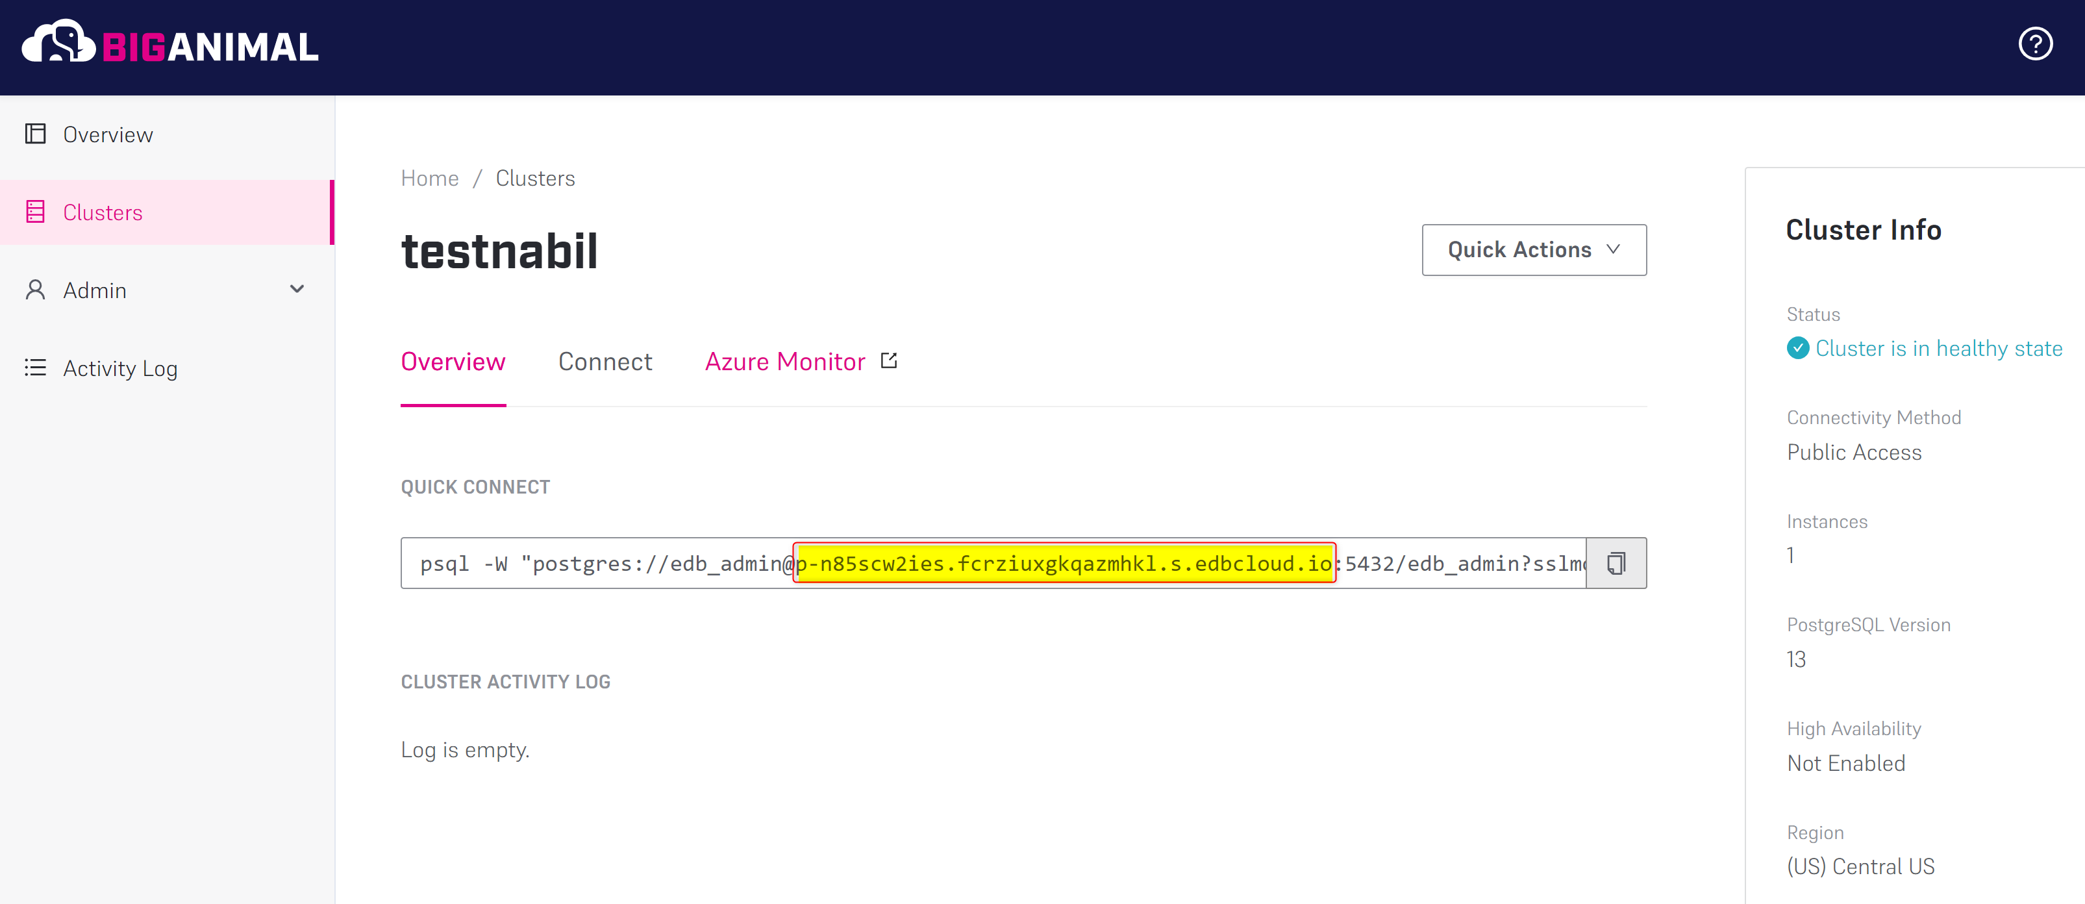Open Admin in the sidebar
Image resolution: width=2085 pixels, height=904 pixels.
pyautogui.click(x=167, y=290)
